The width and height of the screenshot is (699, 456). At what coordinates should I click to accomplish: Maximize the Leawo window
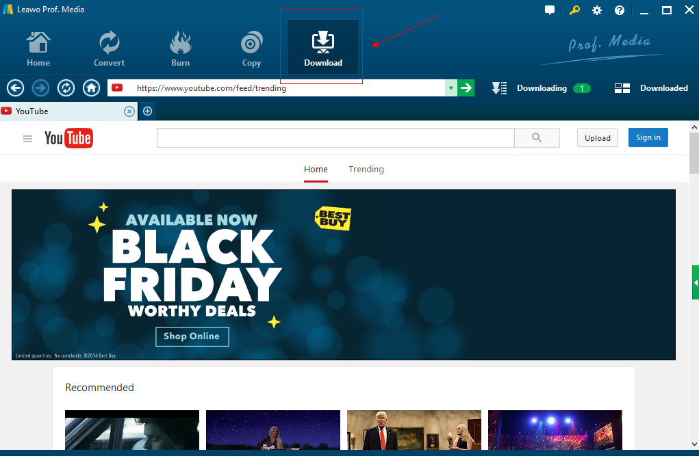667,10
